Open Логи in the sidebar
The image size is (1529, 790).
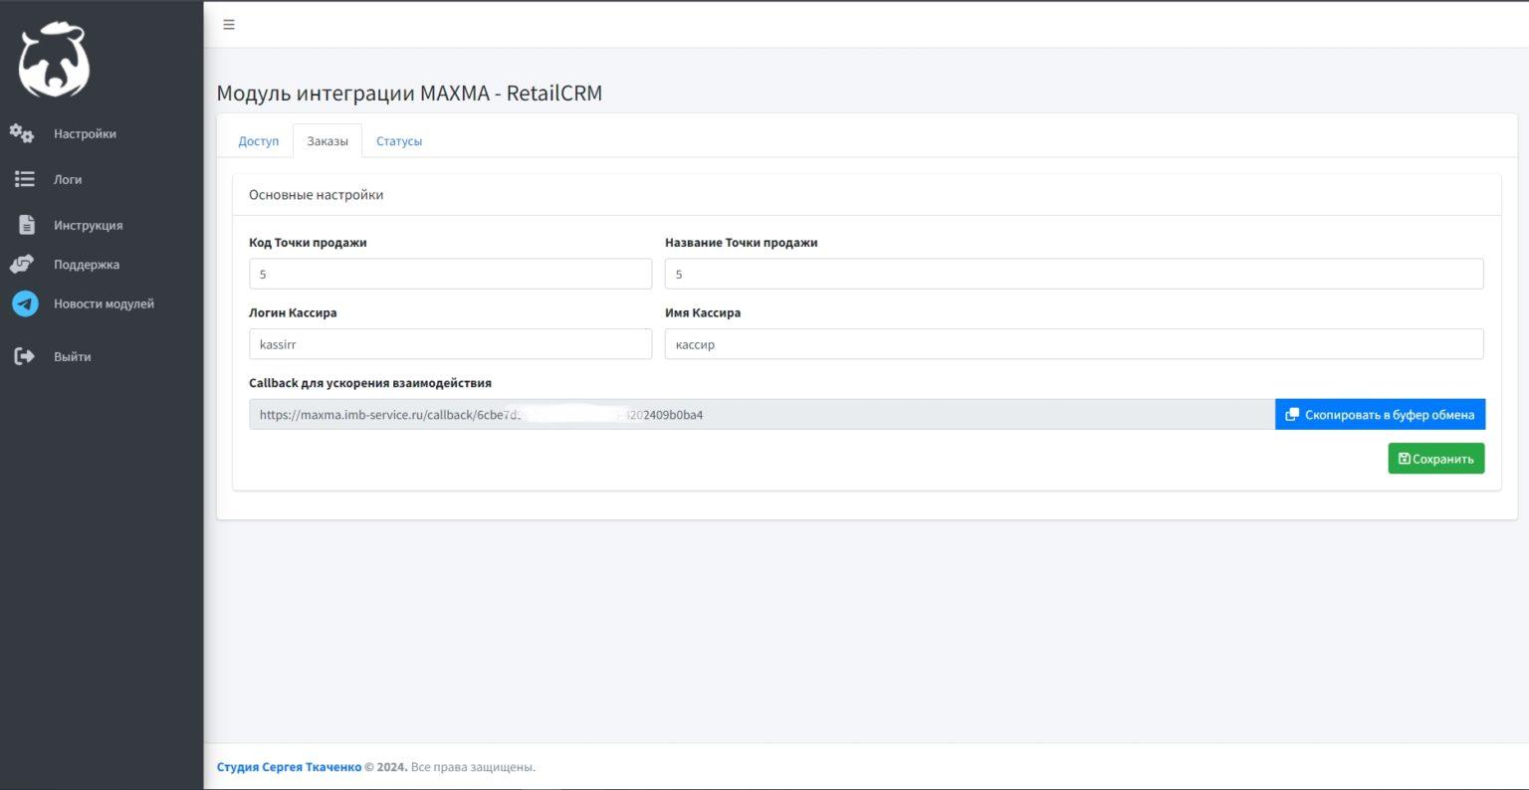tap(68, 179)
